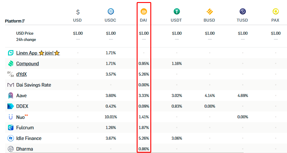Click the Aave ghost logo icon

(11, 95)
